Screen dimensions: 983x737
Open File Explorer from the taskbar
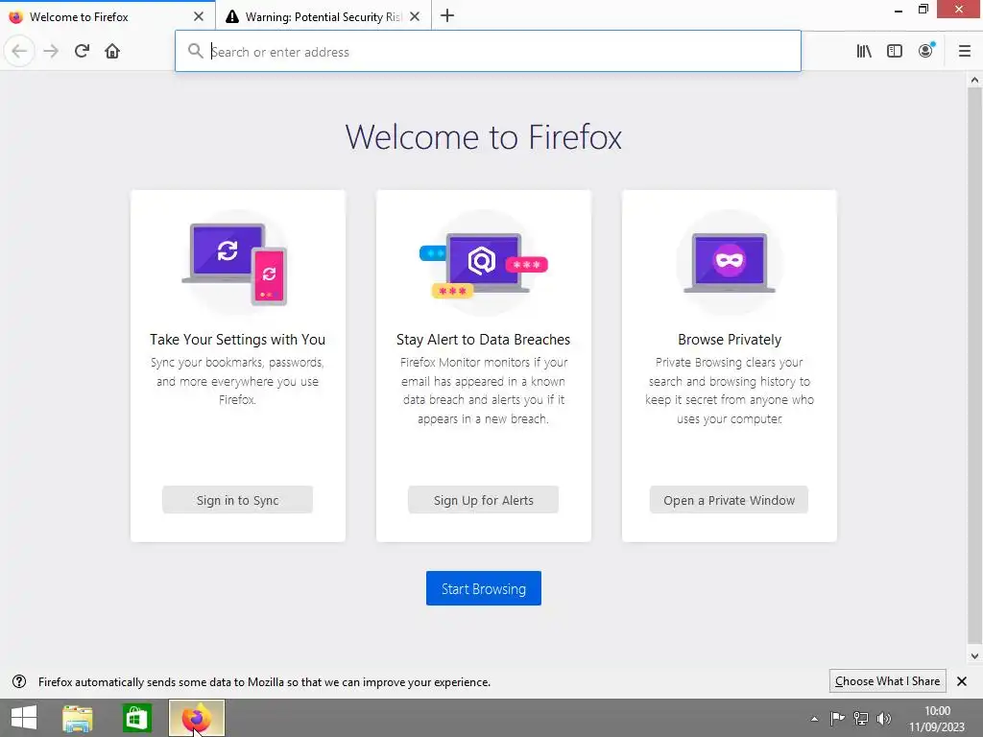[78, 718]
